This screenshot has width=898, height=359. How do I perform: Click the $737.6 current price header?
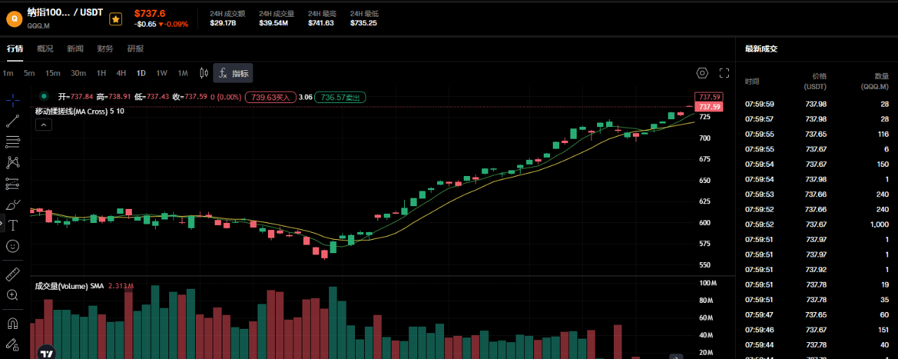click(x=150, y=13)
